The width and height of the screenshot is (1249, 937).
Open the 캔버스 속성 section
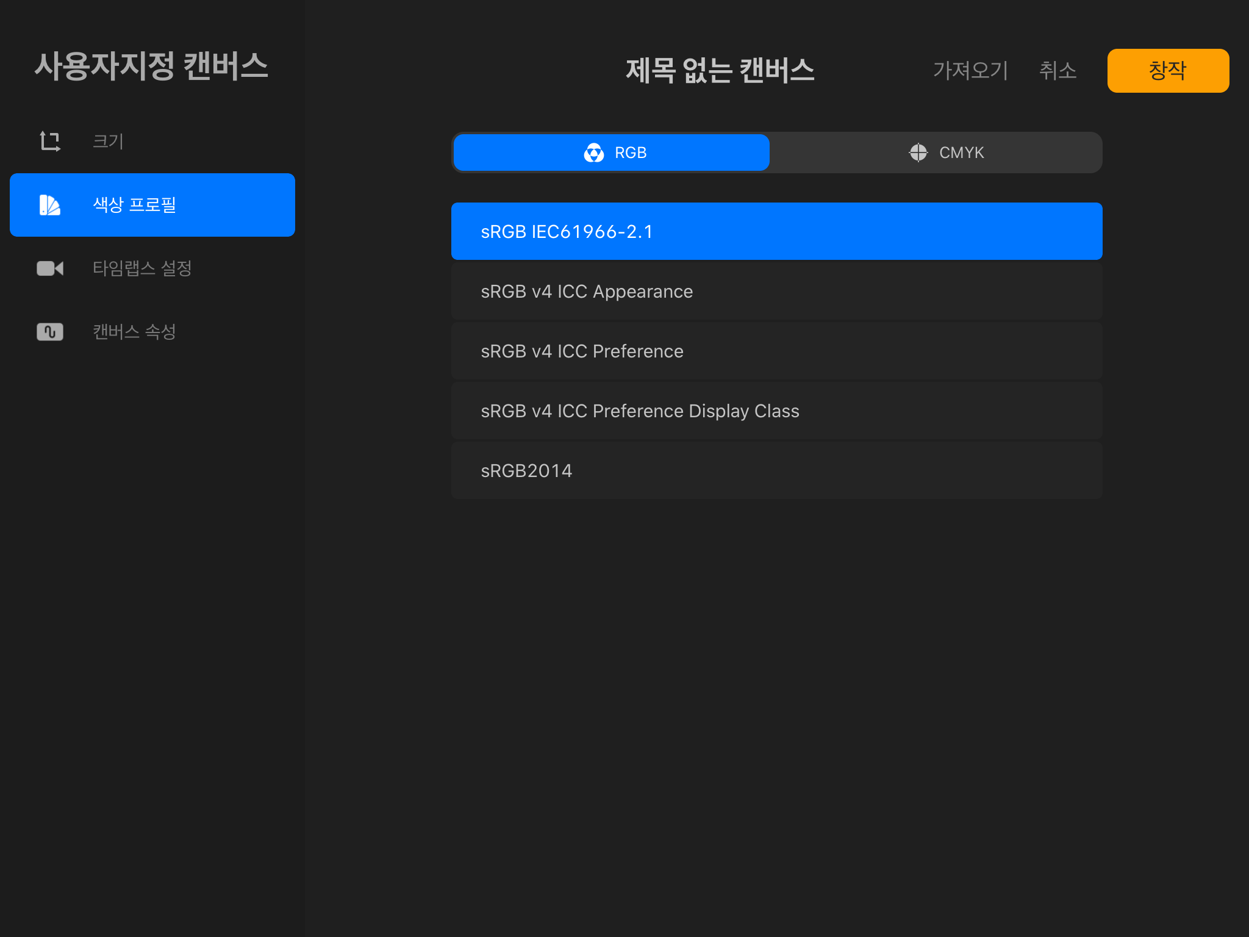coord(134,332)
